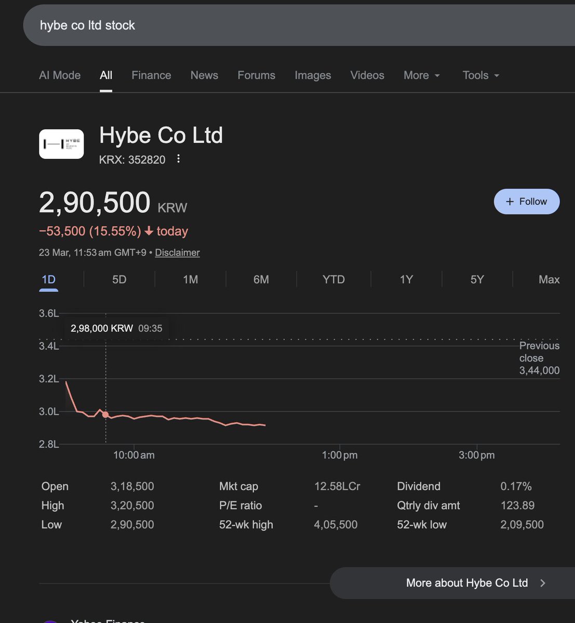Expand the More dropdown
The height and width of the screenshot is (623, 575).
tap(422, 75)
